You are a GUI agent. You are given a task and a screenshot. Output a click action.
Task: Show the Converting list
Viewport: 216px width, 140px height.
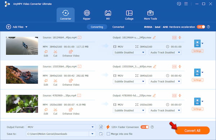[x=97, y=27]
